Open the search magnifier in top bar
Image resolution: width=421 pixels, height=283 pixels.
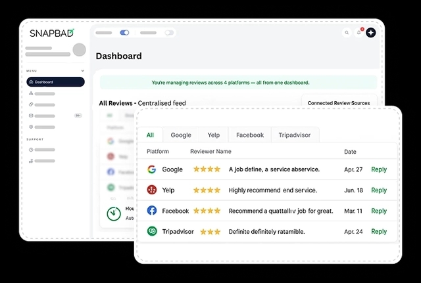347,32
